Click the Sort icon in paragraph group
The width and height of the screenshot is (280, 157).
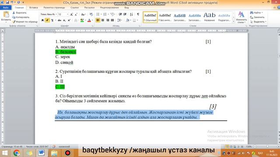[131, 14]
